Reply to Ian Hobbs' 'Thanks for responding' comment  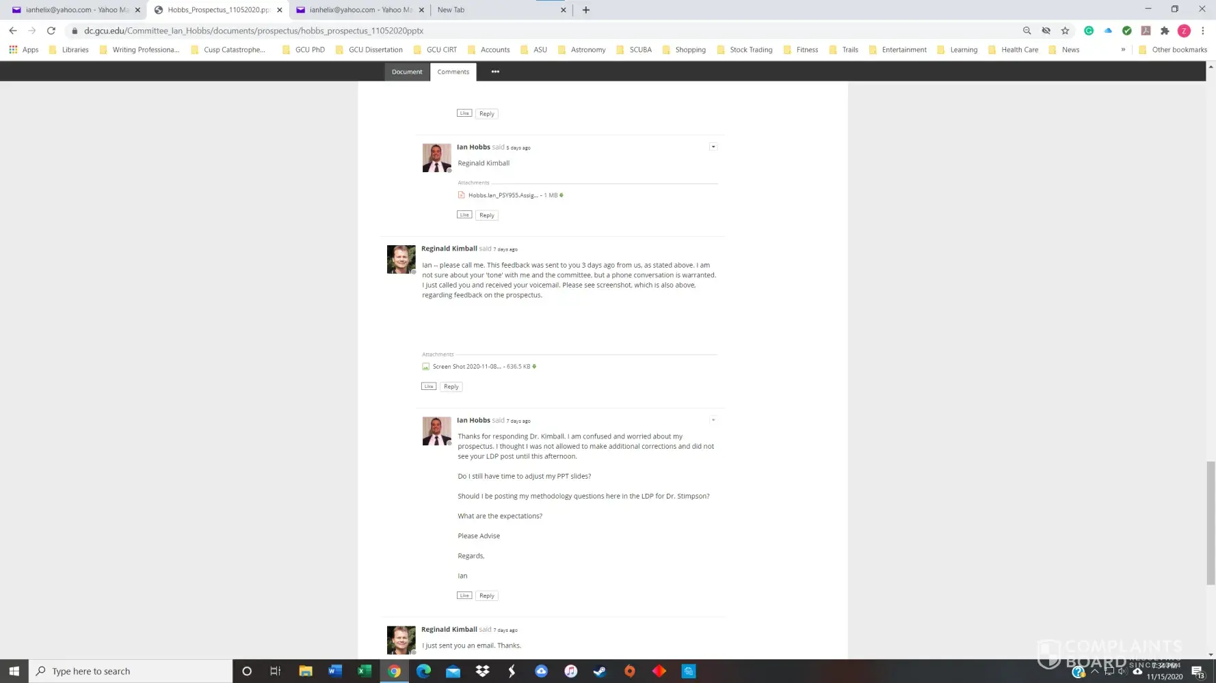486,596
